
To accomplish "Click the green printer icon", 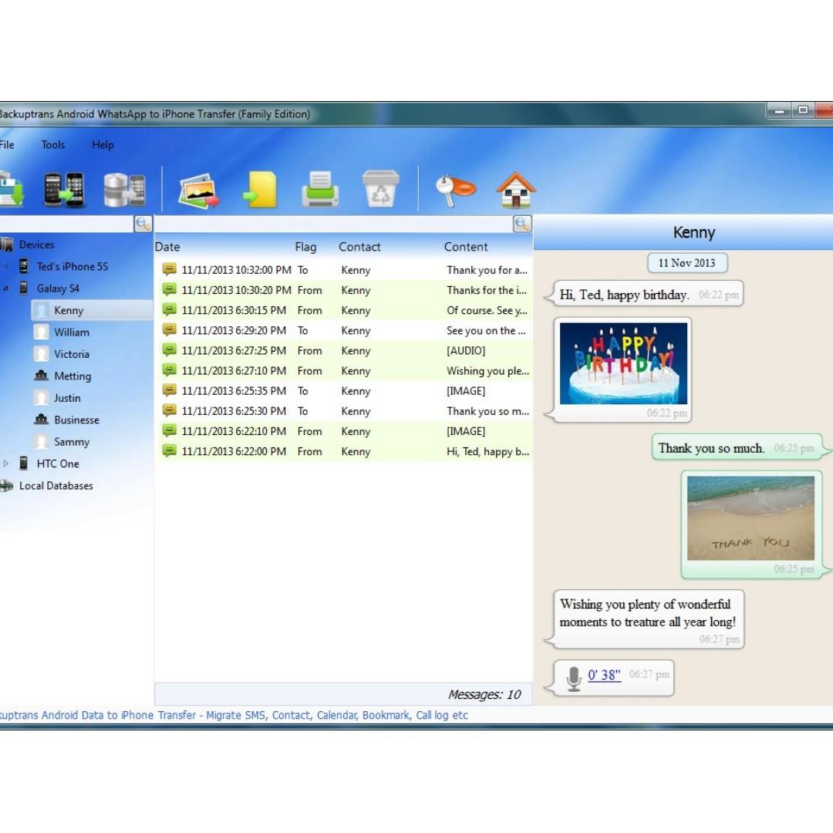I will (320, 189).
